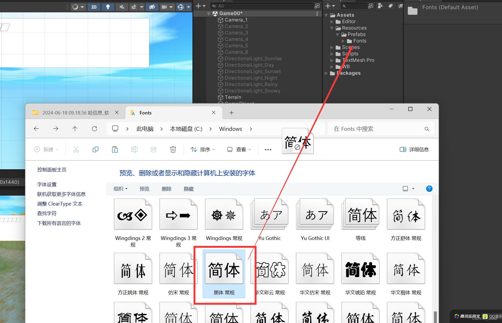Open the 组织 organize menu

(120, 189)
